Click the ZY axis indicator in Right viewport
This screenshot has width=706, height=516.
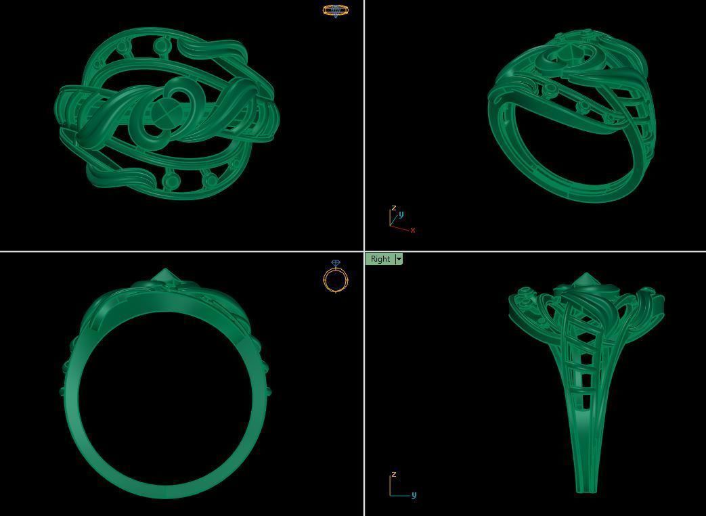pyautogui.click(x=402, y=485)
